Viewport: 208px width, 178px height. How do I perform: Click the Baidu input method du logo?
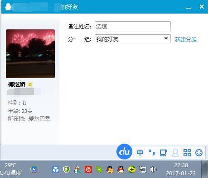click(125, 151)
